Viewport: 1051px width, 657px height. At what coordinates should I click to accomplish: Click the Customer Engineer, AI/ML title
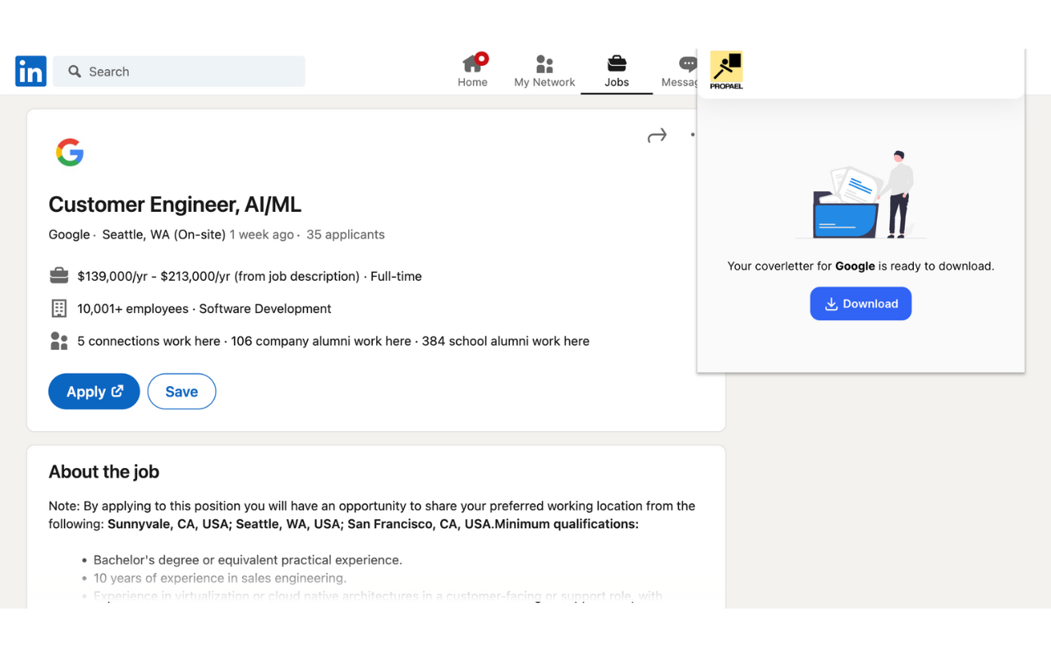point(175,204)
